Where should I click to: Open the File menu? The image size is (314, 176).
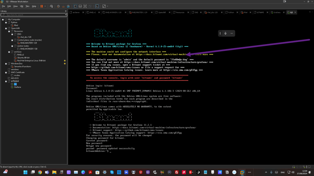pos(3,6)
